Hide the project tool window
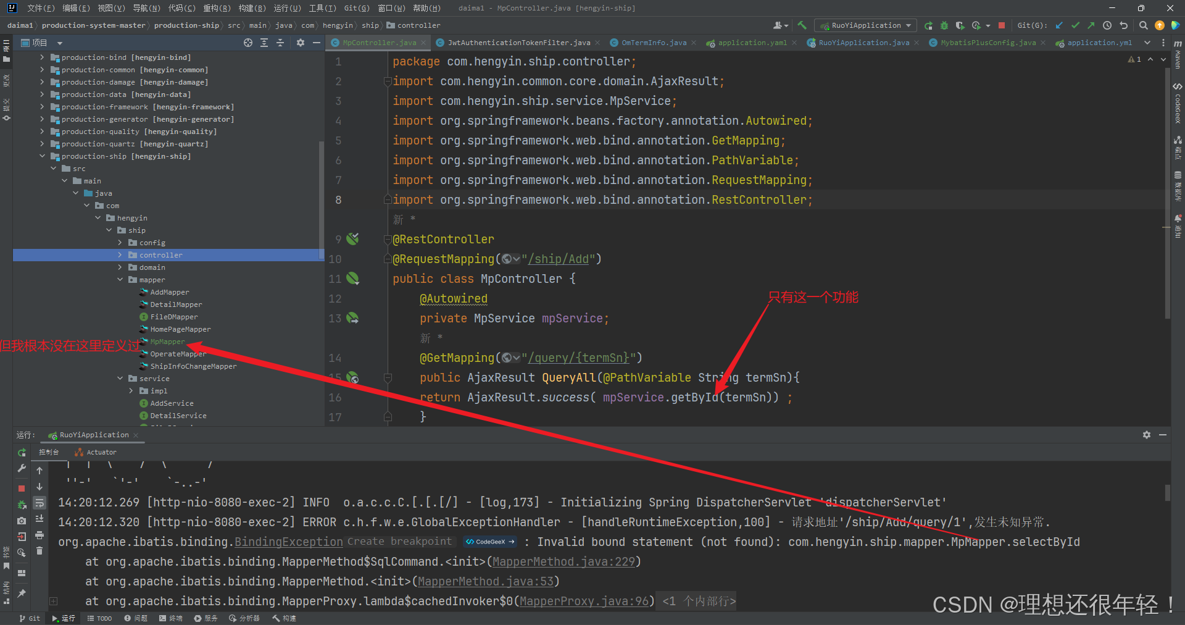This screenshot has width=1185, height=625. click(317, 43)
